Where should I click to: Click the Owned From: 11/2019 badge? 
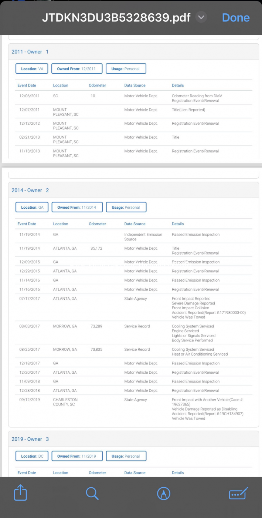[76, 456]
